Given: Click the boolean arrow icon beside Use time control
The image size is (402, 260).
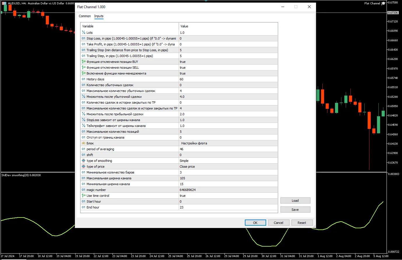Looking at the screenshot, I should point(84,196).
